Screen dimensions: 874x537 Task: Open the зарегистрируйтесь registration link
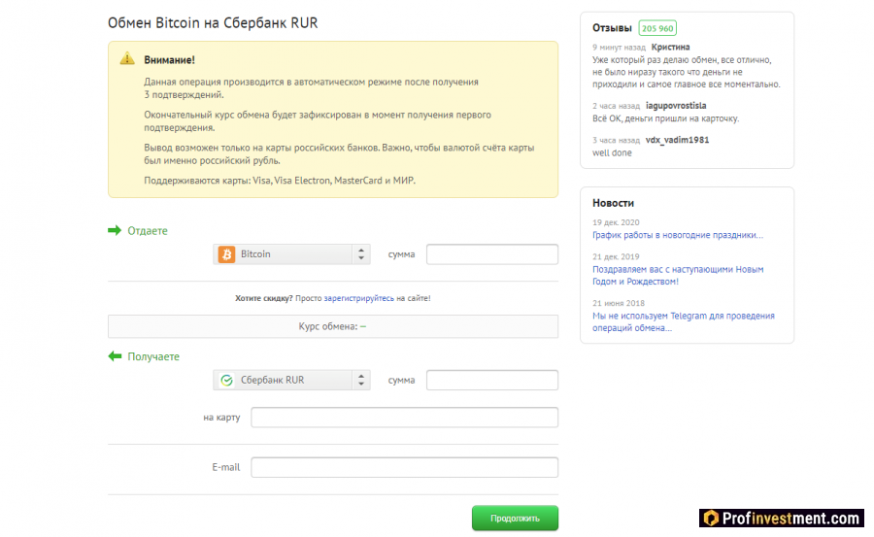(x=359, y=298)
